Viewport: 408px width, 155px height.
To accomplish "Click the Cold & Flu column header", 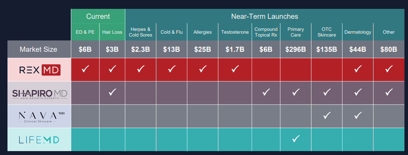I will coord(171,32).
